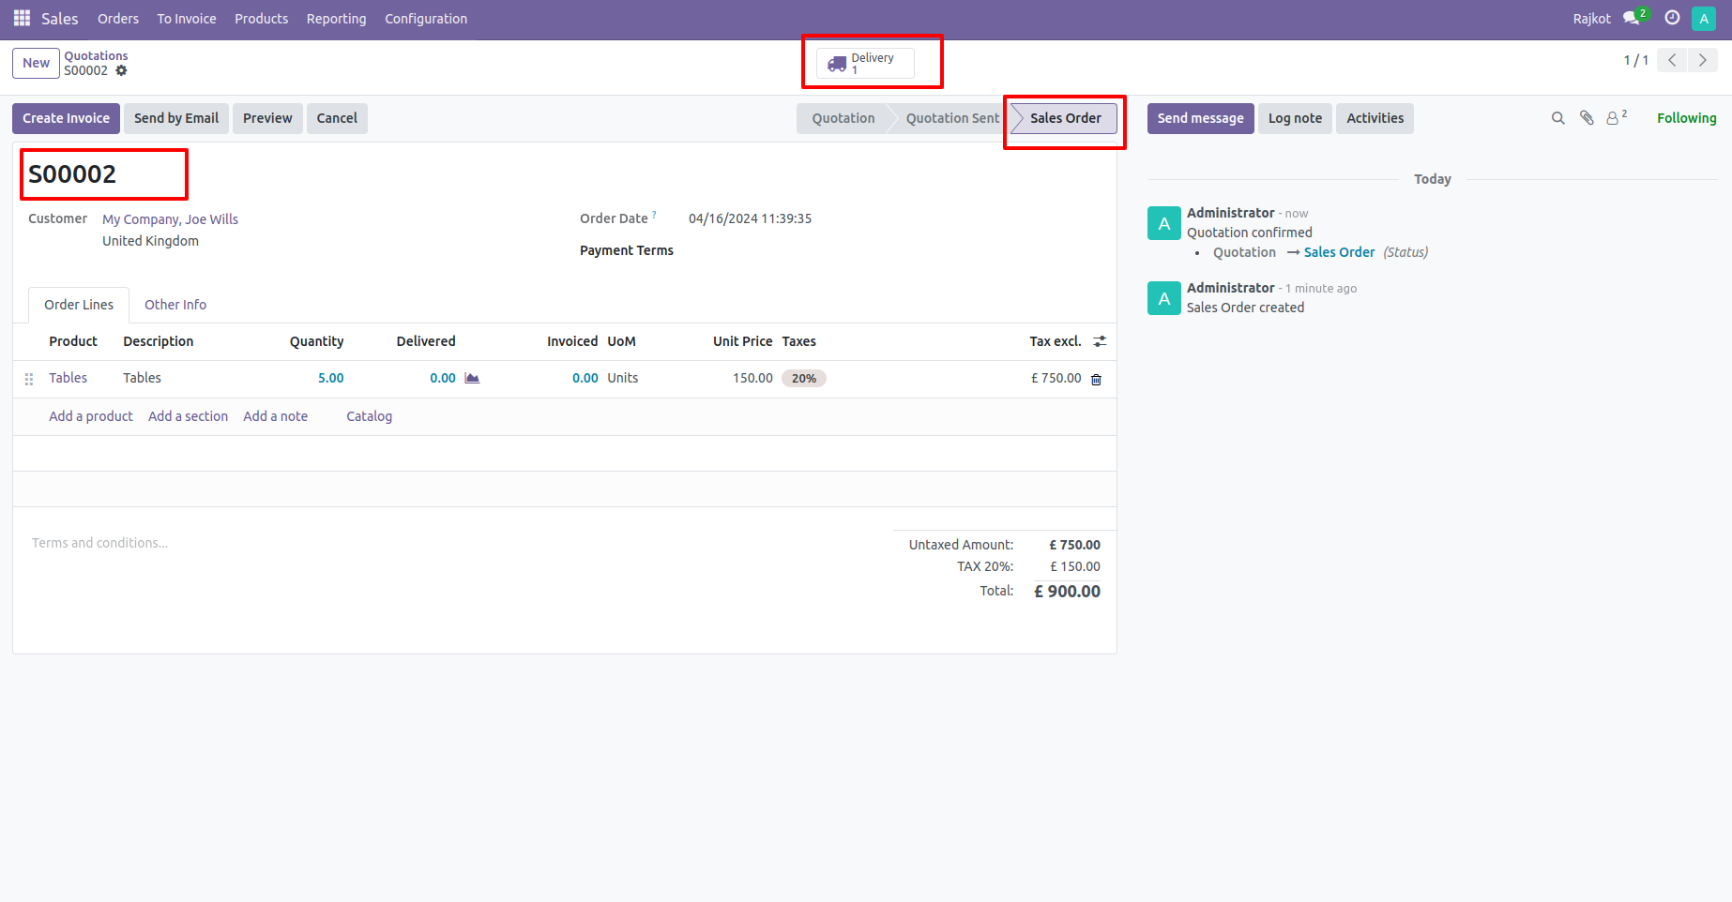Attach a file with the paperclip icon
The width and height of the screenshot is (1732, 902).
coord(1586,118)
